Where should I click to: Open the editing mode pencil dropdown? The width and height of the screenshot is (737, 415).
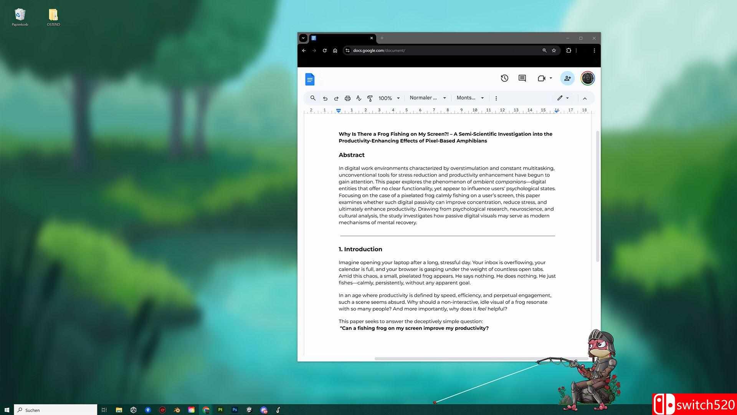coord(563,98)
